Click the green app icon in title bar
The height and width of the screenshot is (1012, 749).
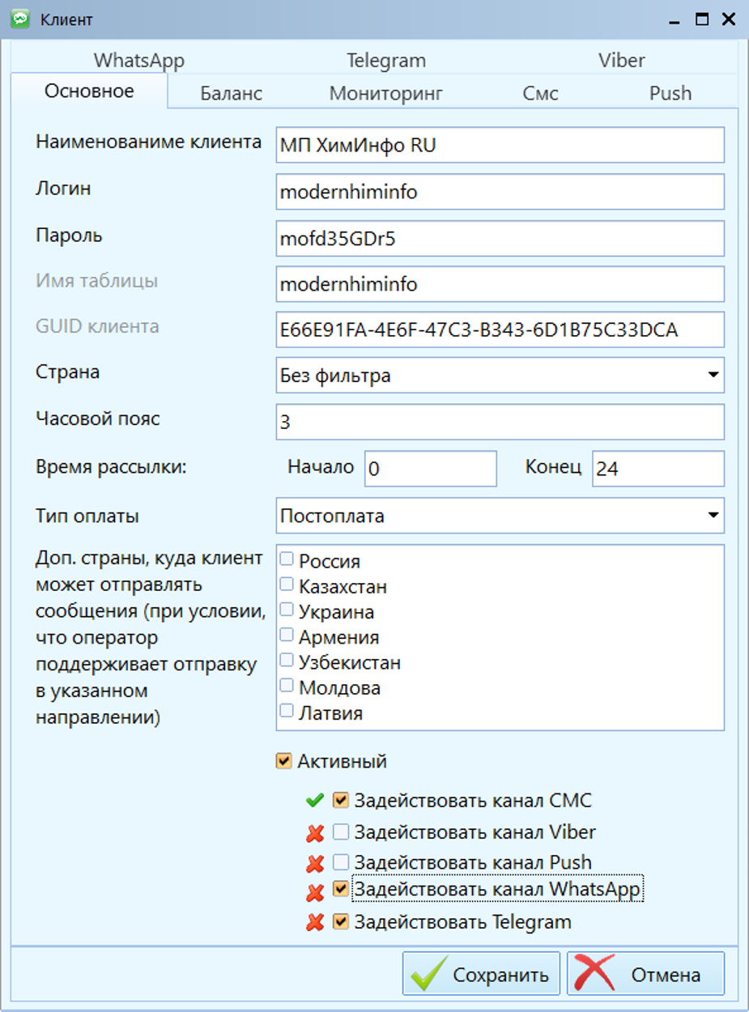(x=20, y=19)
